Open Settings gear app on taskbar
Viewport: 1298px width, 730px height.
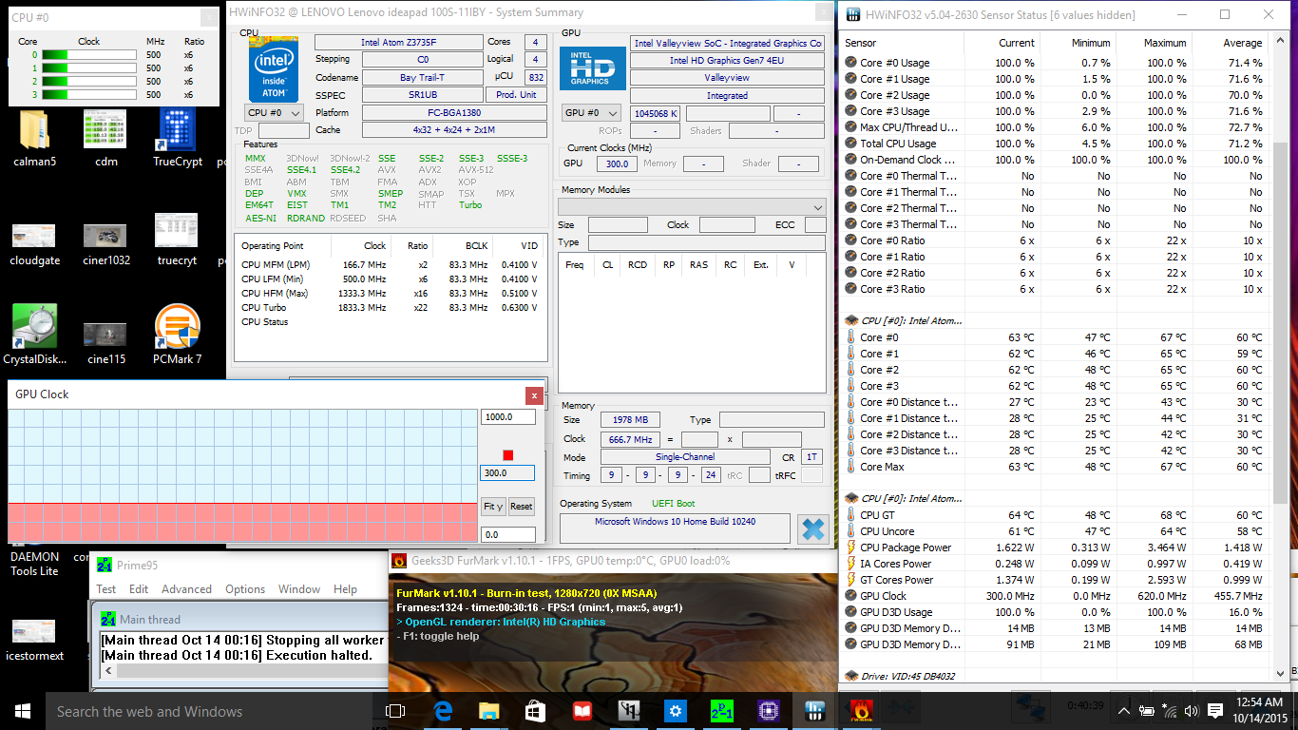point(675,711)
